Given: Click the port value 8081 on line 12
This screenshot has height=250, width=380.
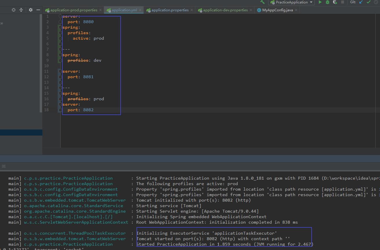Looking at the screenshot, I should [x=88, y=77].
